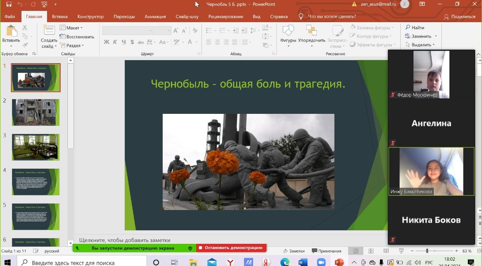Toggle the Comments (Примечания) pane
Viewport: 482px width, 266px height.
pos(326,251)
